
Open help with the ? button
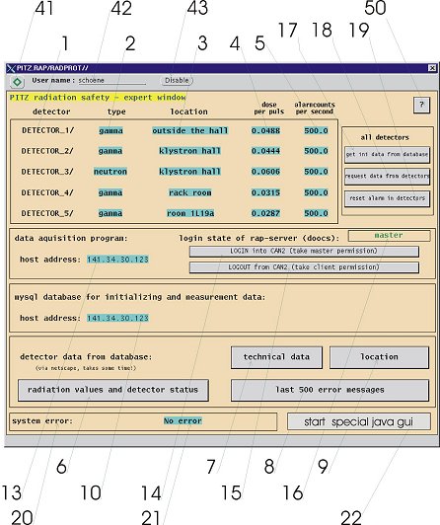pos(421,106)
